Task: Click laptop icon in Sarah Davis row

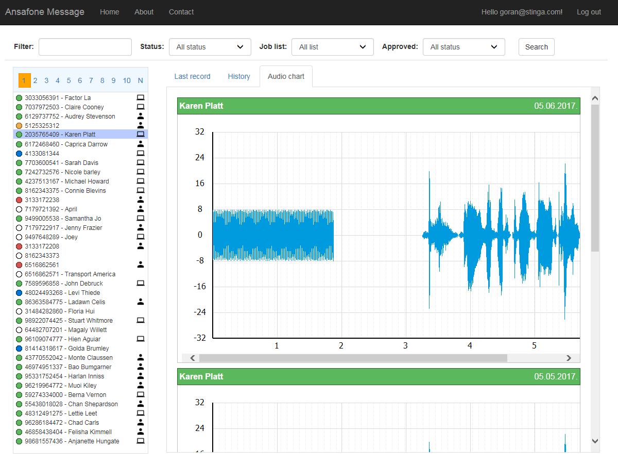Action: point(140,162)
